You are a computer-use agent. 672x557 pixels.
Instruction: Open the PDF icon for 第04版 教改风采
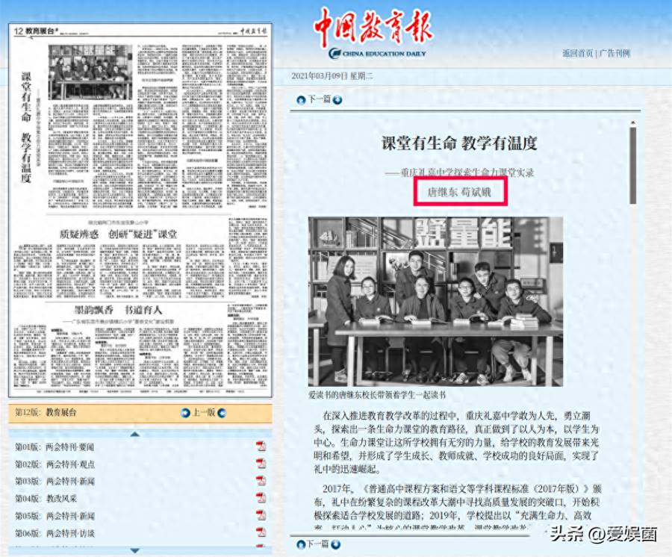(x=261, y=498)
